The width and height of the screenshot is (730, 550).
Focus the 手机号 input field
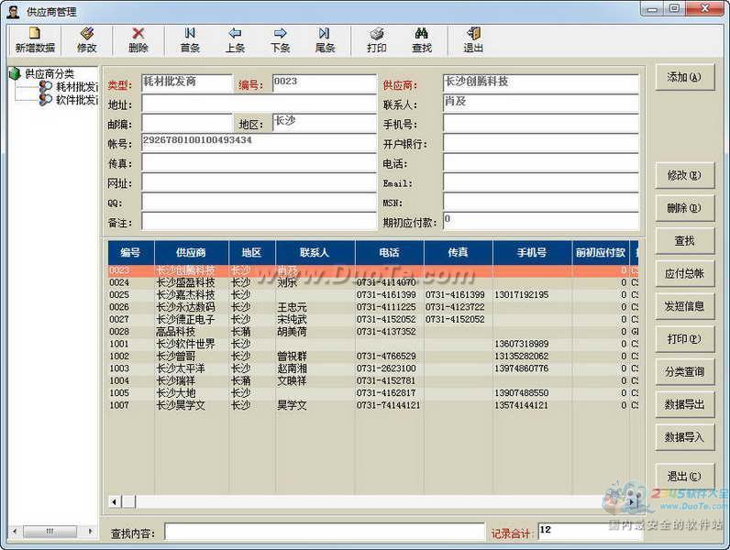tap(540, 124)
